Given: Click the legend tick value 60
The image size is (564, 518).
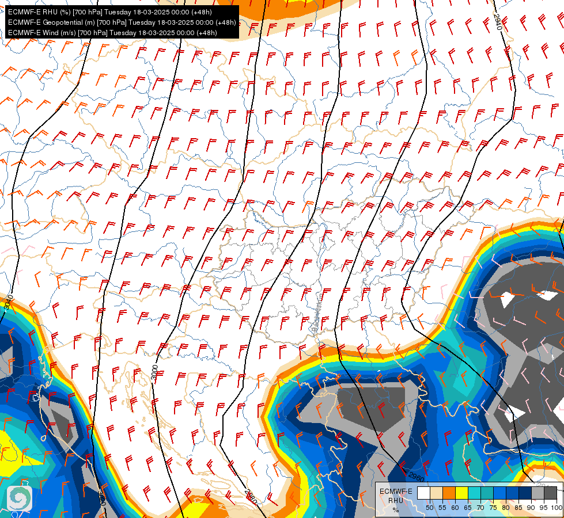Looking at the screenshot, I should tap(455, 508).
